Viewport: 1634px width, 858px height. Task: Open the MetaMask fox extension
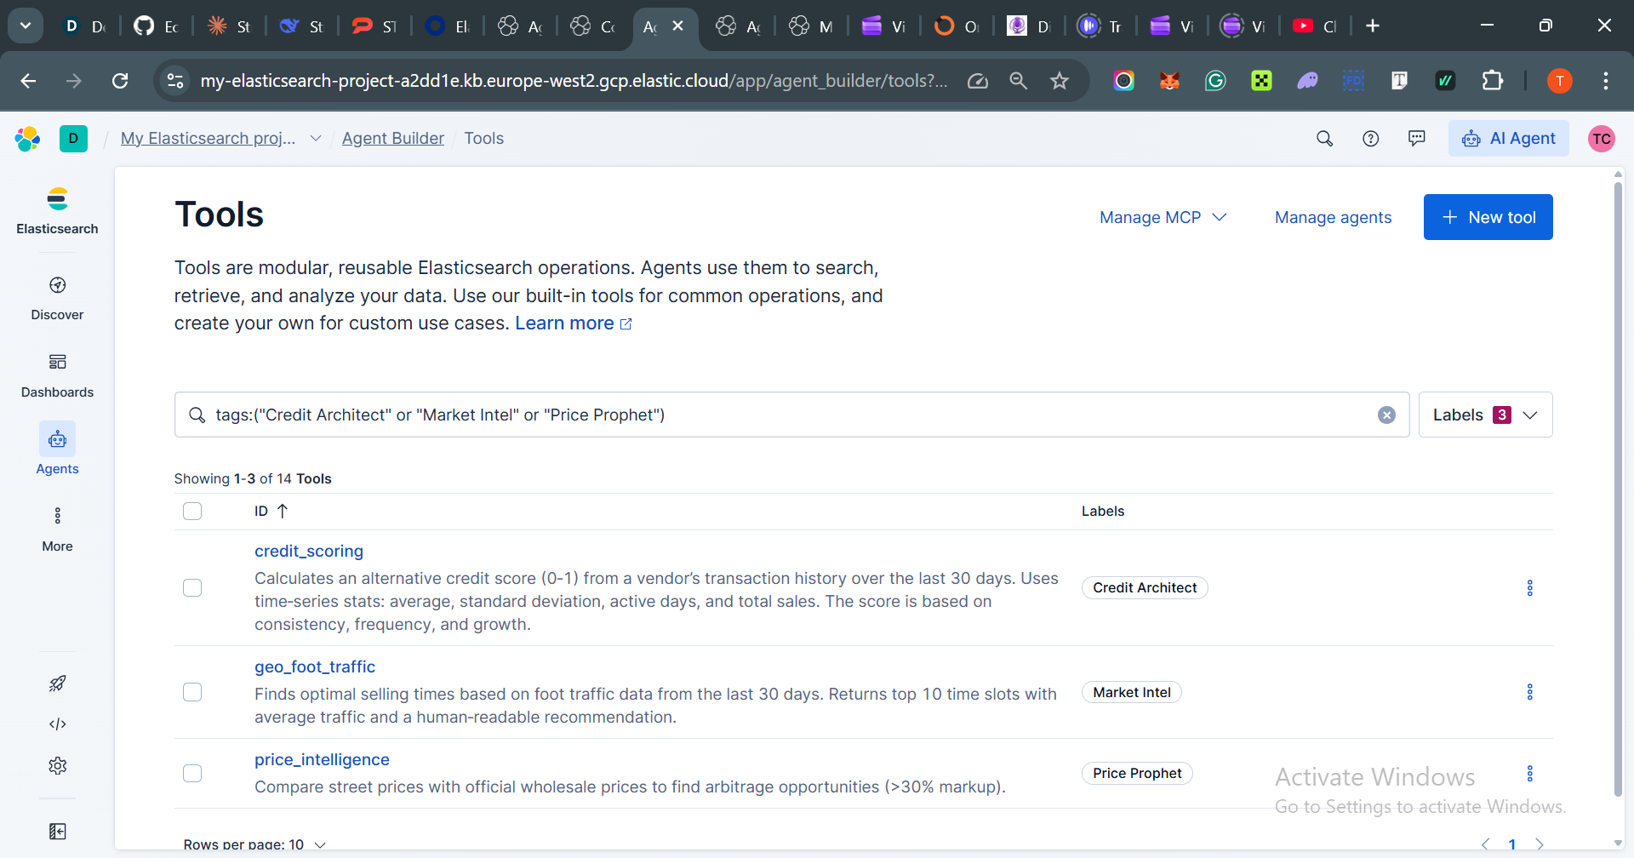[x=1169, y=81]
